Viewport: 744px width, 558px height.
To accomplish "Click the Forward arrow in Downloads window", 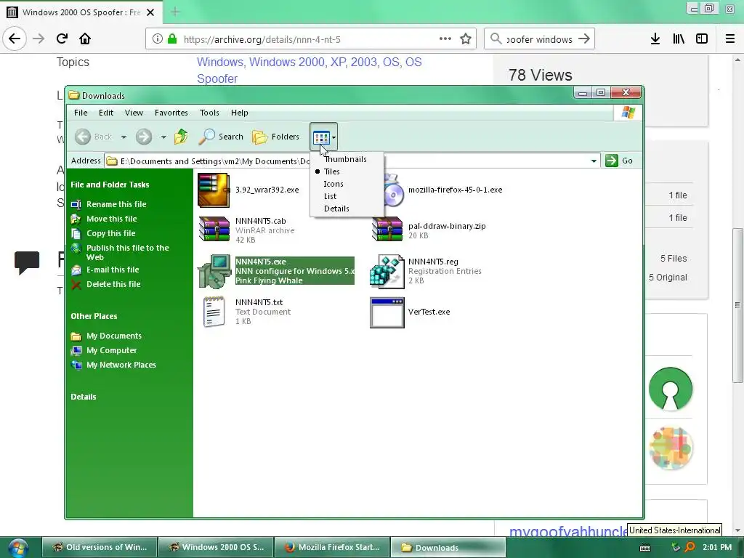I will (x=144, y=137).
